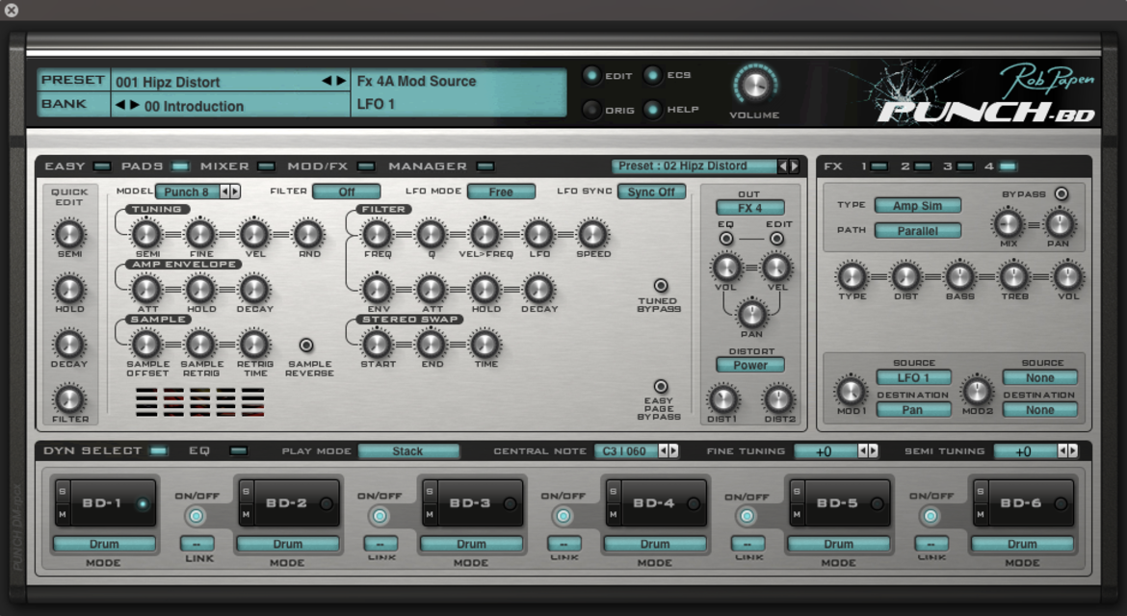Toggle TUNED BYPASS
Viewport: 1127px width, 616px height.
[661, 285]
